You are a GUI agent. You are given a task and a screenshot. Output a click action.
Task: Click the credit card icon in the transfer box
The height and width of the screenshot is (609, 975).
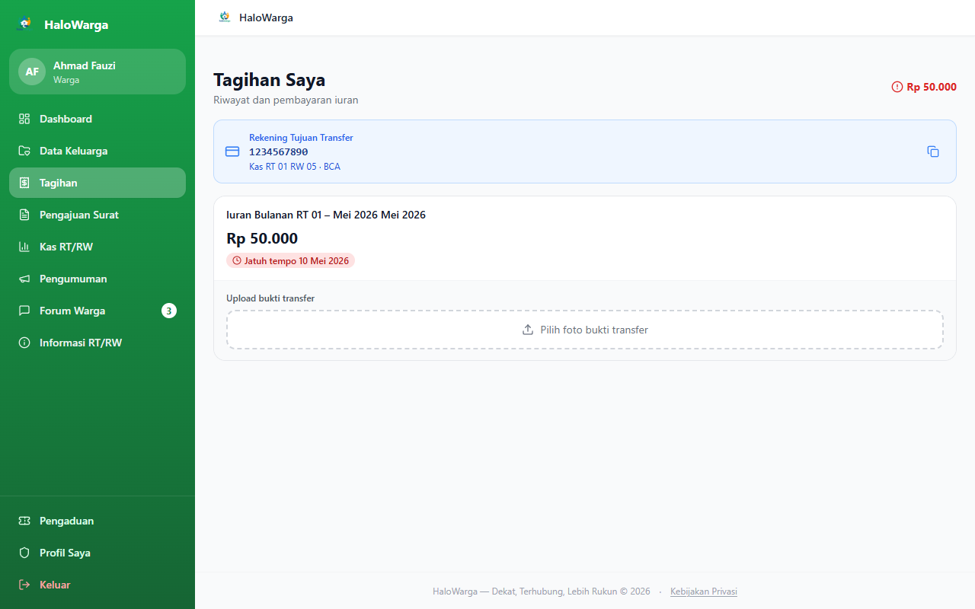coord(232,151)
